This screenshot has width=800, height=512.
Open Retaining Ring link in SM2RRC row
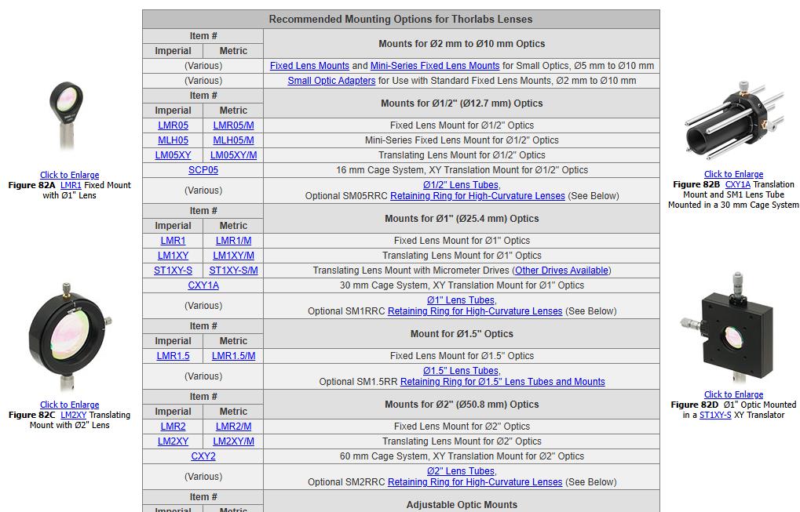point(475,481)
